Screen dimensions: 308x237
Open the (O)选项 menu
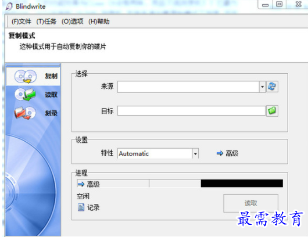[x=72, y=21]
